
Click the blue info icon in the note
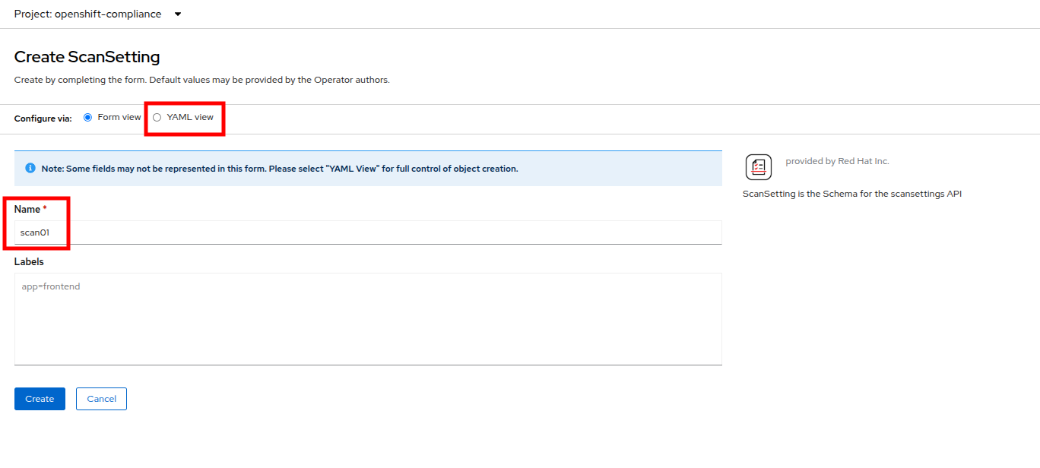tap(30, 168)
